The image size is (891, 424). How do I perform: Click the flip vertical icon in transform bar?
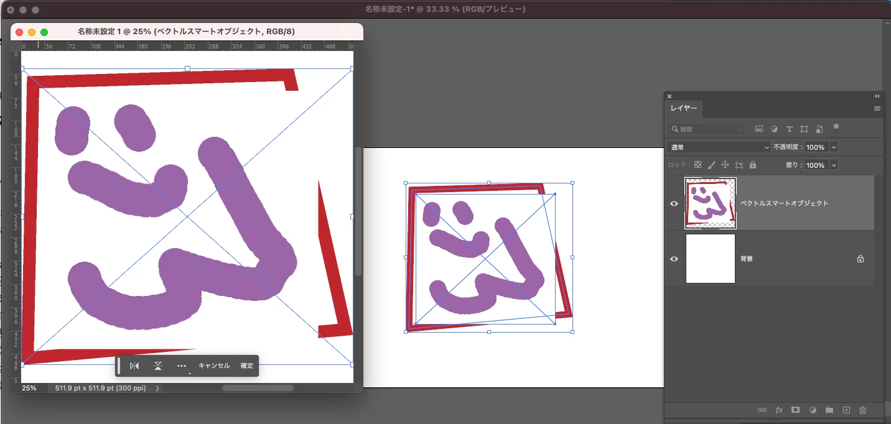158,366
